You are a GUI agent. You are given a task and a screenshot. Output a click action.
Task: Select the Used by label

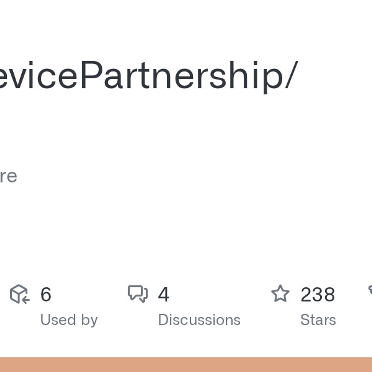[69, 319]
